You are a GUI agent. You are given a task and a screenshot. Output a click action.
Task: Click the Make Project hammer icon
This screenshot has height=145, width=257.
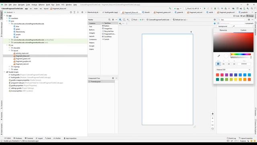click(170, 8)
